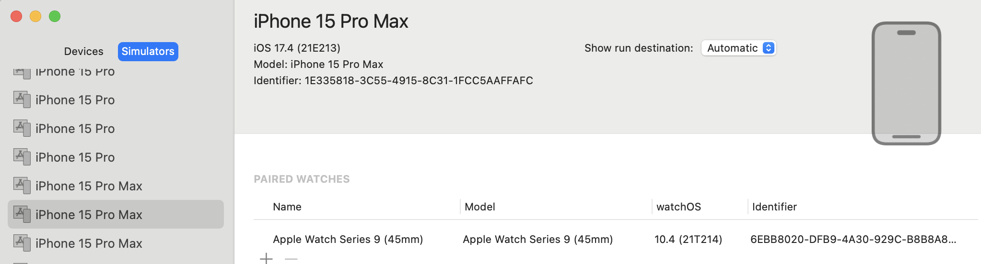Screen dimensions: 981x264
Task: Click the truncated watch identifier 6EBB8020 cell
Action: [x=853, y=239]
